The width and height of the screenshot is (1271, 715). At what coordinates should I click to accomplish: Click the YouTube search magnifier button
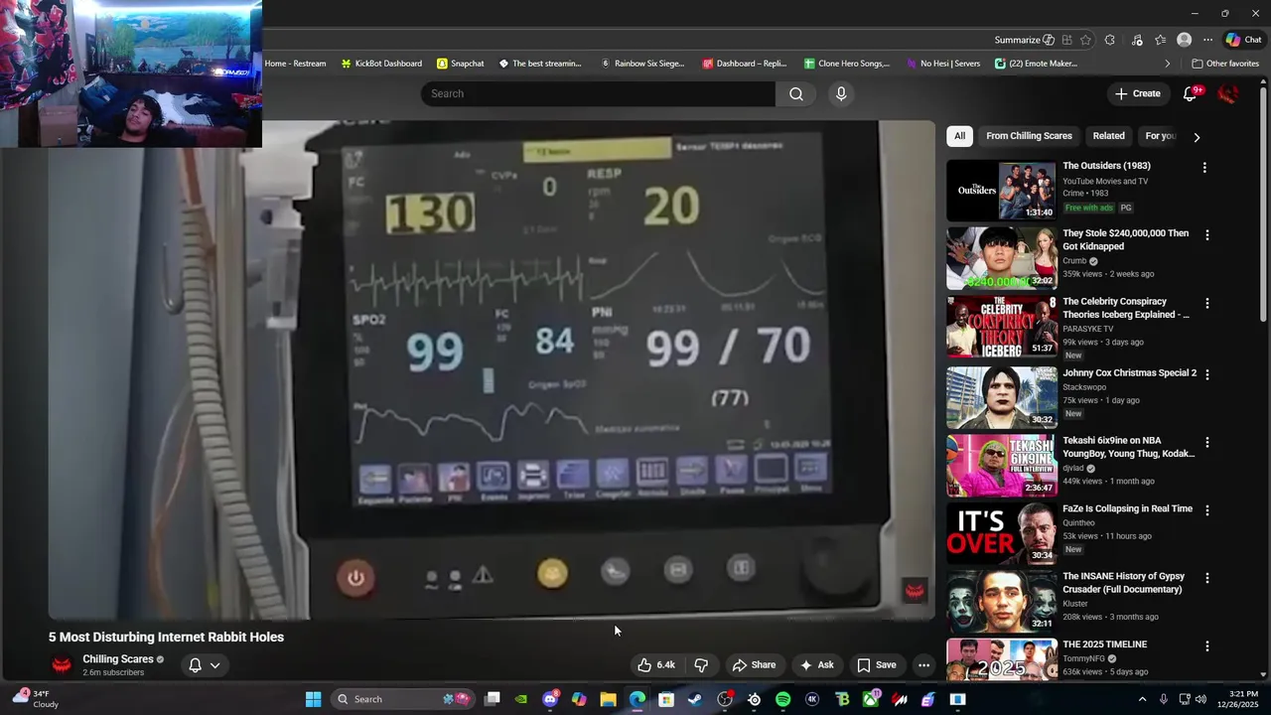pos(796,93)
